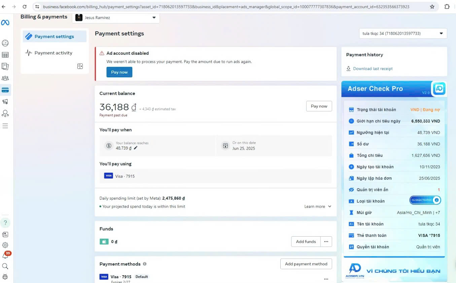Open the Settings gear in sidebar

(5, 245)
